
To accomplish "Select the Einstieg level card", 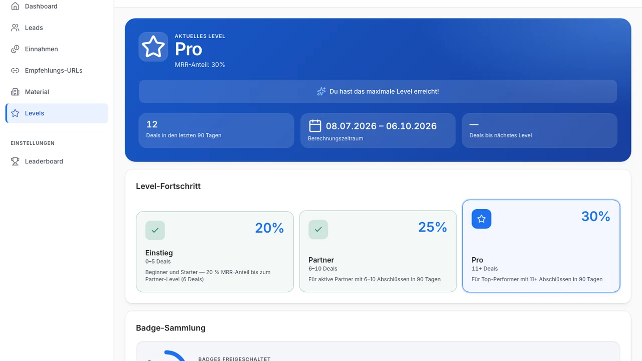I will 215,252.
